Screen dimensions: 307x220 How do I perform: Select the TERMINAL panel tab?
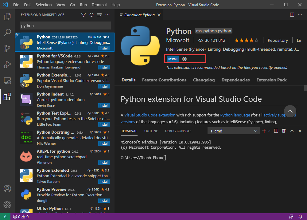129,131
